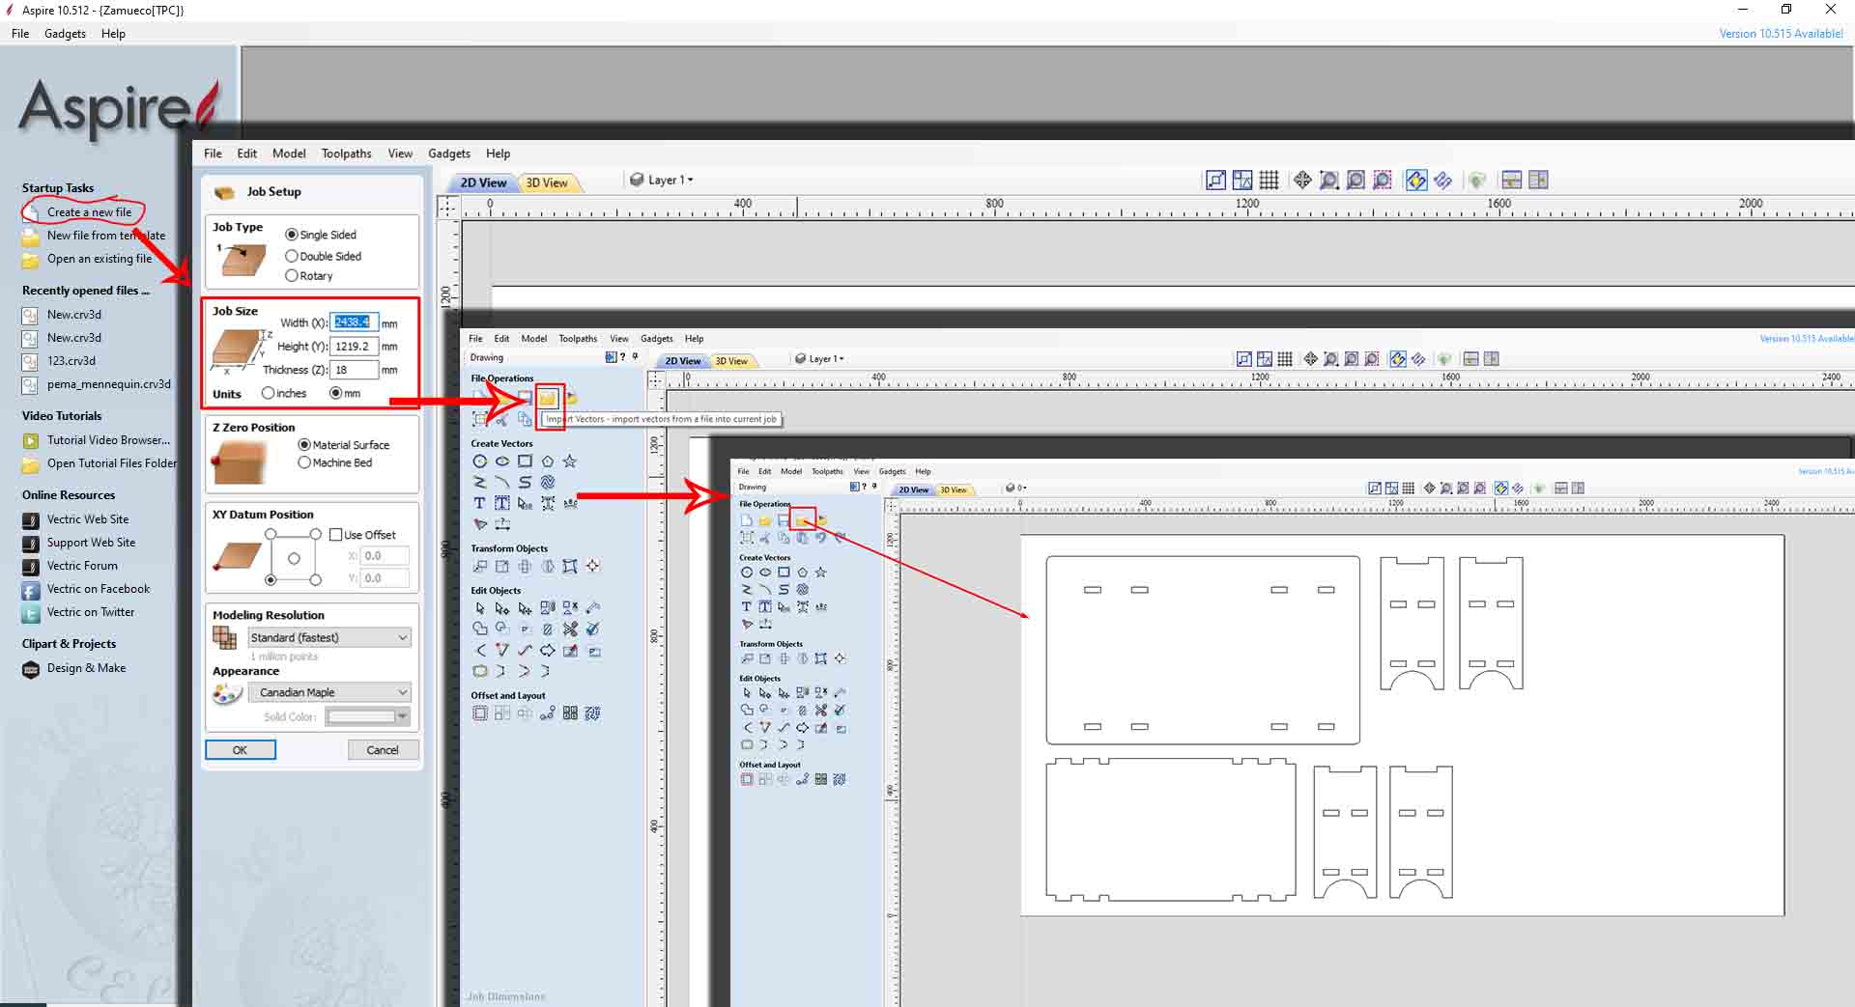Image resolution: width=1855 pixels, height=1007 pixels.
Task: Switch to 3D View tab in innermost window
Action: (x=954, y=490)
